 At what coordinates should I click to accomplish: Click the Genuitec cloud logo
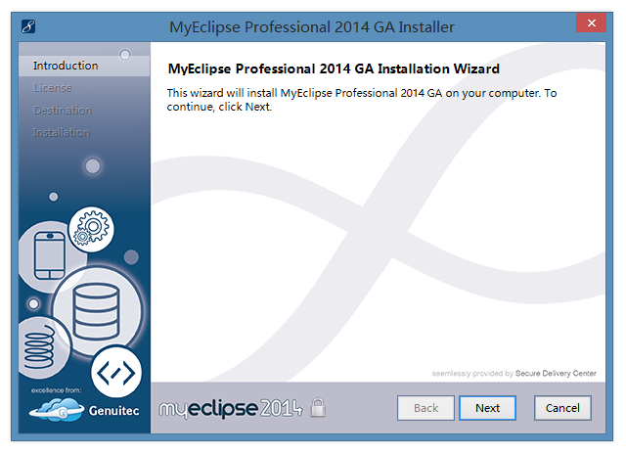57,410
